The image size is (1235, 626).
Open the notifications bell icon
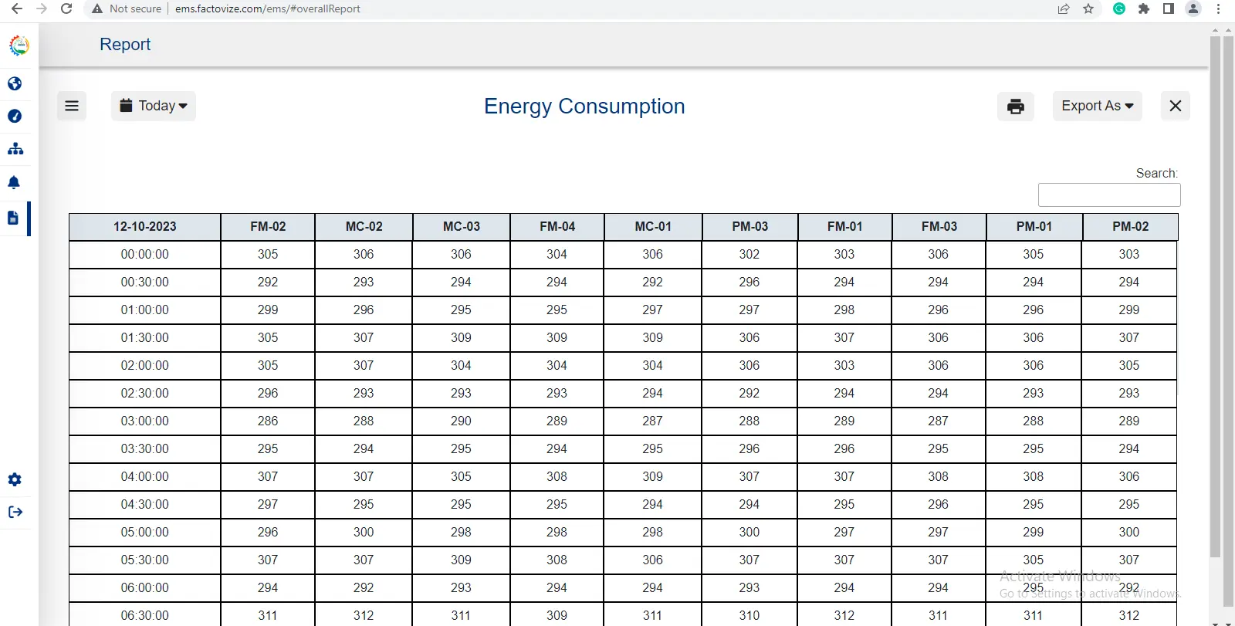(14, 182)
